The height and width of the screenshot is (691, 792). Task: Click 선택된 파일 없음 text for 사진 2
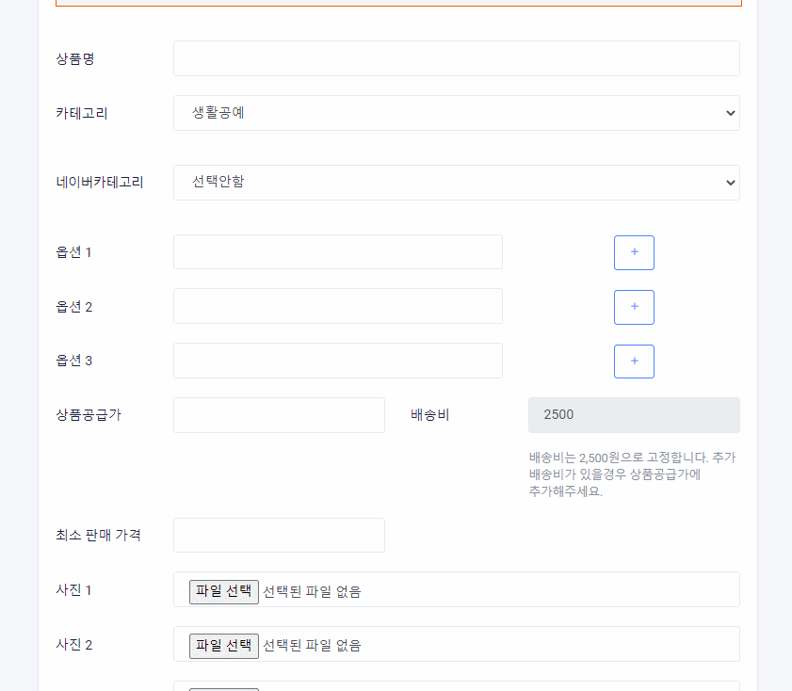pos(312,646)
